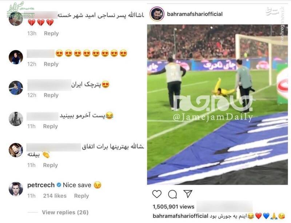291x223 pixels.
Task: Open the bahramafshariofficial profile picture
Action: click(157, 14)
